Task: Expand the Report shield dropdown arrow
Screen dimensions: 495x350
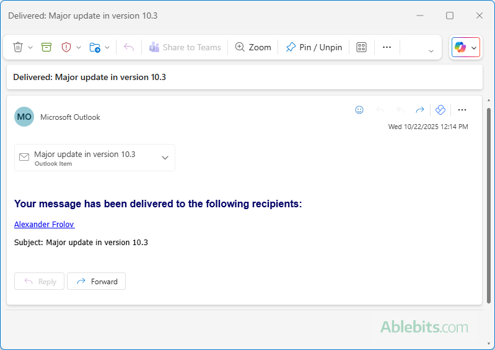Action: coord(79,47)
